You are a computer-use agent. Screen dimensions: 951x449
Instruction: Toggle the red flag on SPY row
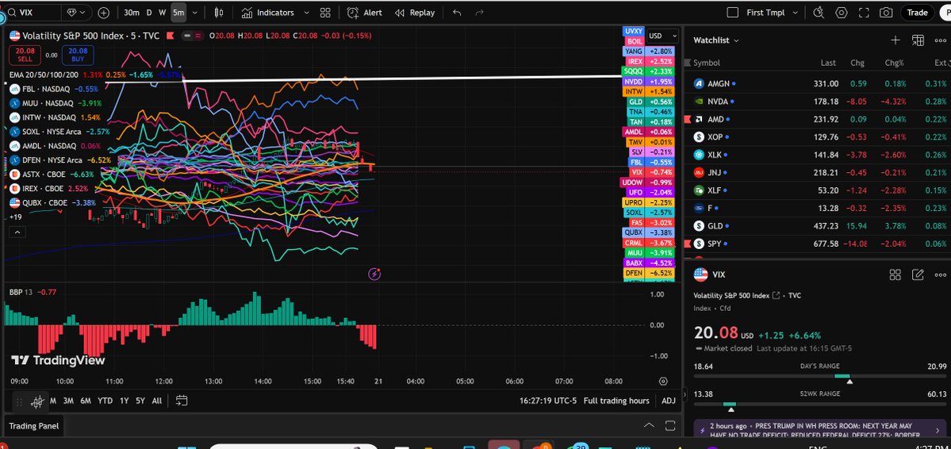point(687,244)
